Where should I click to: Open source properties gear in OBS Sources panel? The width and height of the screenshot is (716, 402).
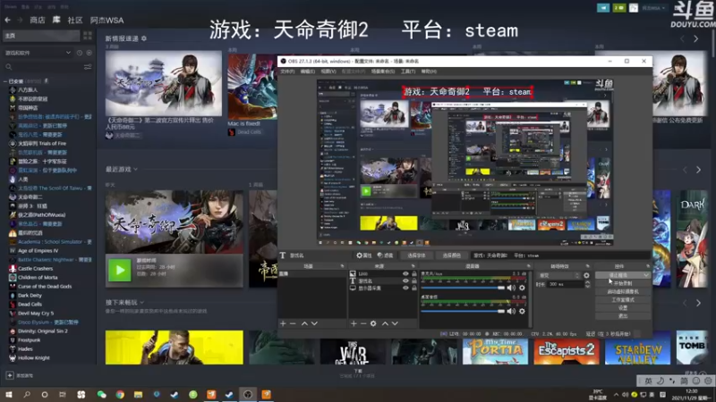tap(373, 323)
